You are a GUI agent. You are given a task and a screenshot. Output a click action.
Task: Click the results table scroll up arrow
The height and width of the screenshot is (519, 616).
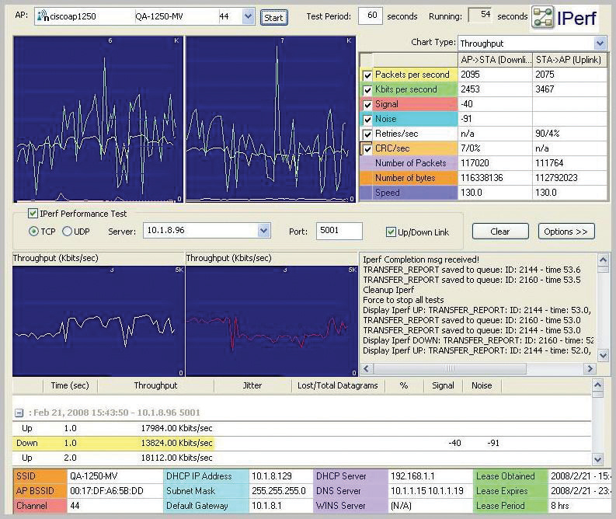point(597,385)
